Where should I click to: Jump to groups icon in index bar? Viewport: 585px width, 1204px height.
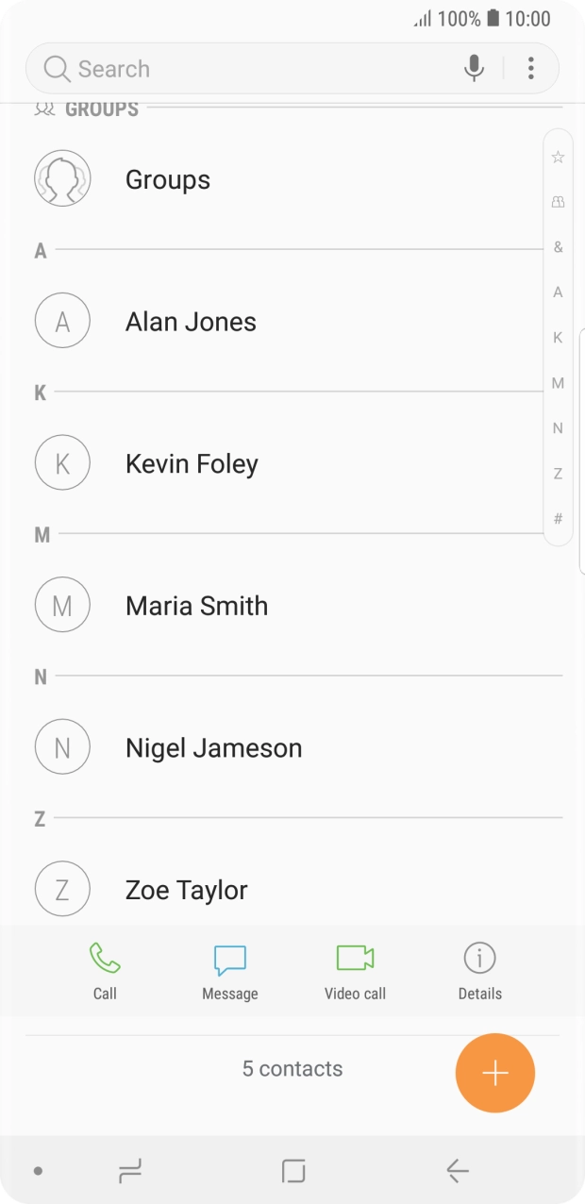pyautogui.click(x=558, y=202)
